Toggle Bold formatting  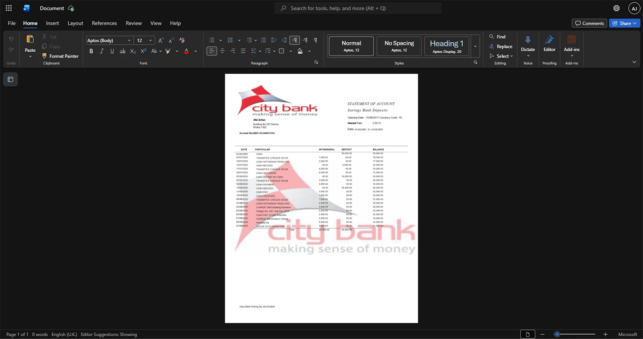[x=91, y=51]
